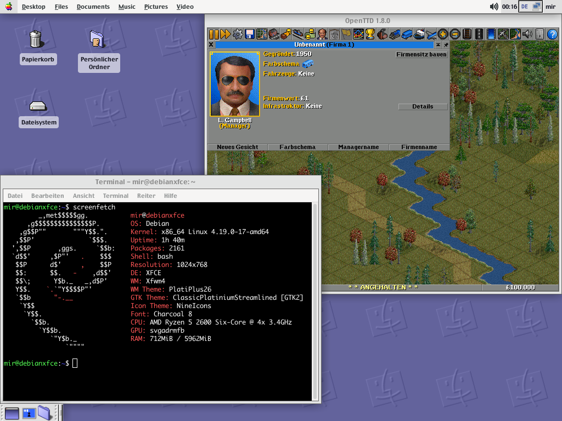Open the Ansicht menu in Terminal

click(83, 196)
